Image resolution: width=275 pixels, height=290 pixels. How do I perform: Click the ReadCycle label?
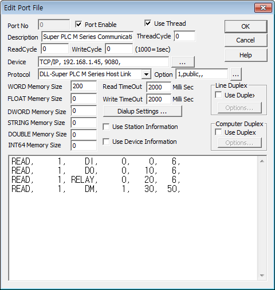[x=22, y=49]
